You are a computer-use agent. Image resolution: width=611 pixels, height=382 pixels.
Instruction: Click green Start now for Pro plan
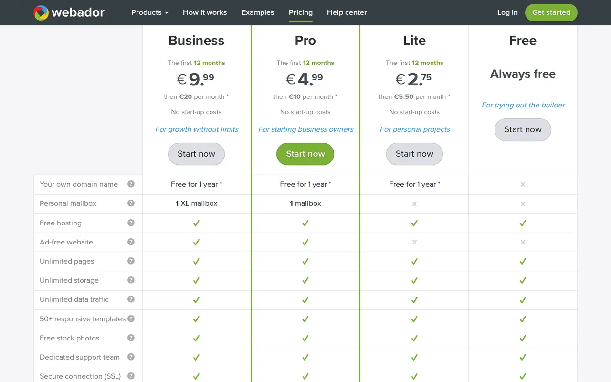[x=305, y=154]
